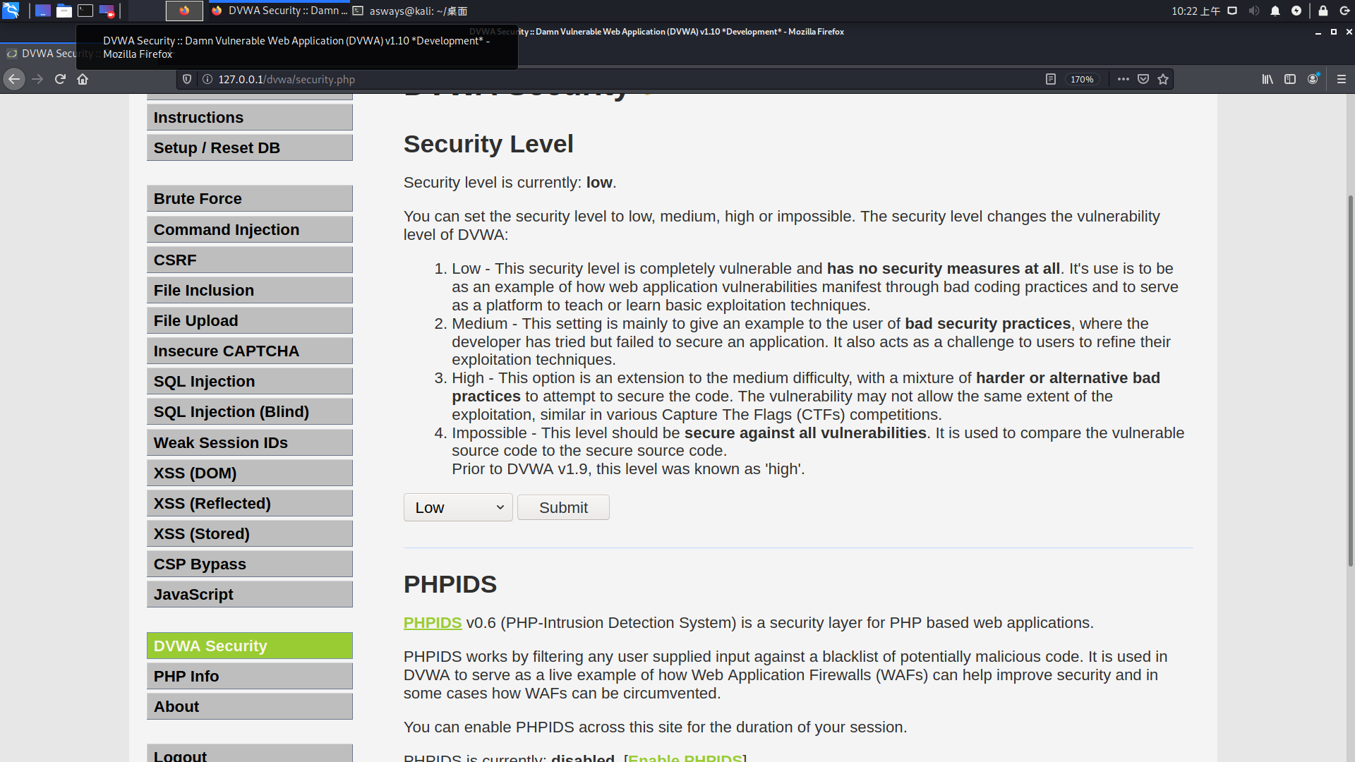Open Command Injection

click(x=250, y=230)
